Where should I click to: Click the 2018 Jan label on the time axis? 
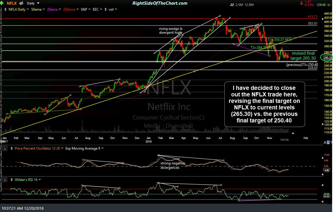click(x=149, y=140)
